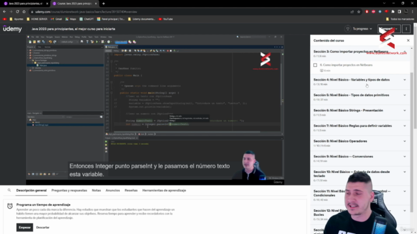The width and height of the screenshot is (417, 234).
Task: Click the browser forward arrow
Action: 11,12
